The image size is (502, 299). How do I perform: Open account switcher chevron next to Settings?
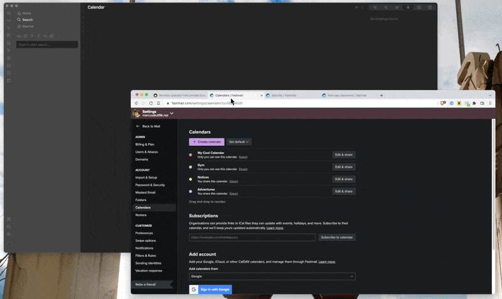171,113
